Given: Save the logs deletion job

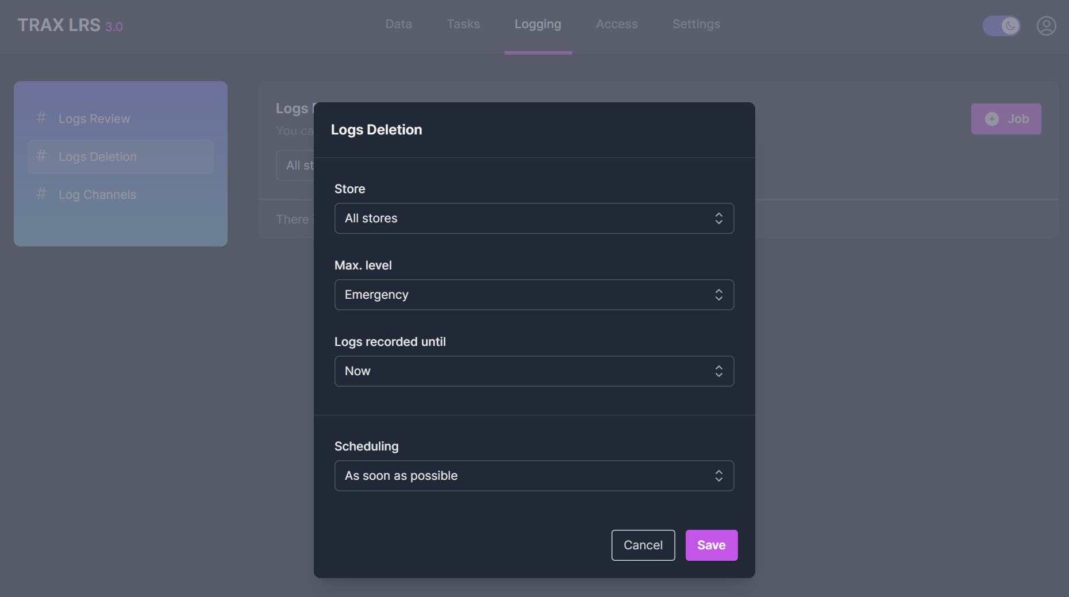Looking at the screenshot, I should (x=711, y=545).
